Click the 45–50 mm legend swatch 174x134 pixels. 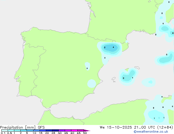coord(81,130)
